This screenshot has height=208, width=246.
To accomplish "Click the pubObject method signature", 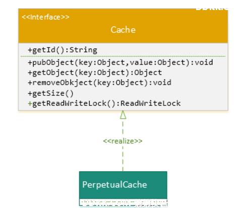I will (x=120, y=62).
